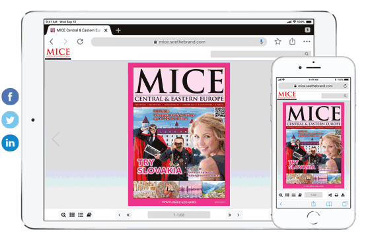370x241 pixels.
Task: Open the MICE magazine cover on the tablet
Action: coord(179,134)
